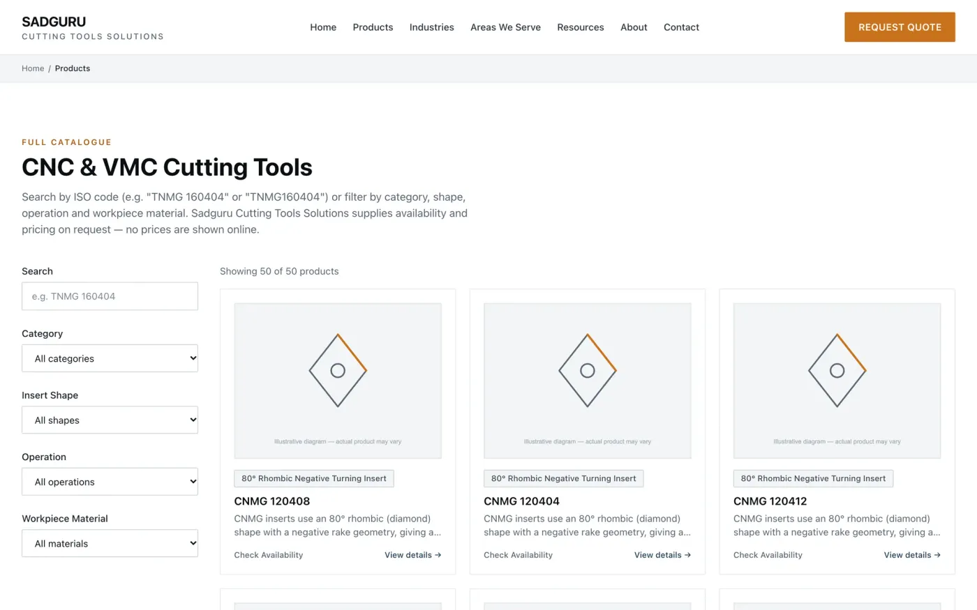Check Availability for CNMG 120408
Screen dimensions: 977x610
[x=269, y=555]
